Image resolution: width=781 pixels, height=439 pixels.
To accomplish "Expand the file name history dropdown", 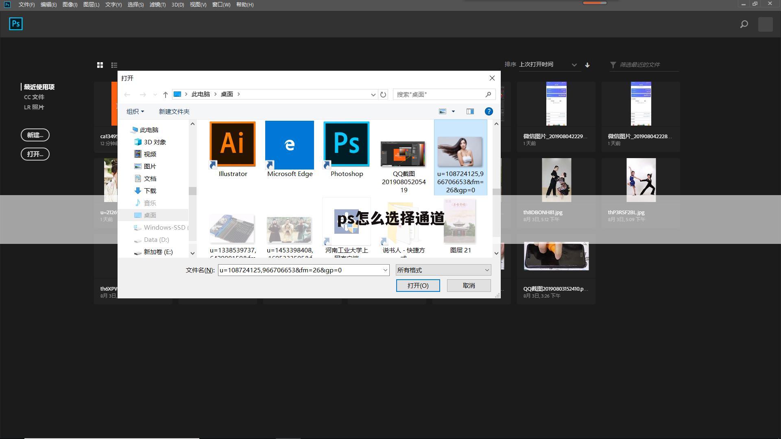I will tap(385, 270).
